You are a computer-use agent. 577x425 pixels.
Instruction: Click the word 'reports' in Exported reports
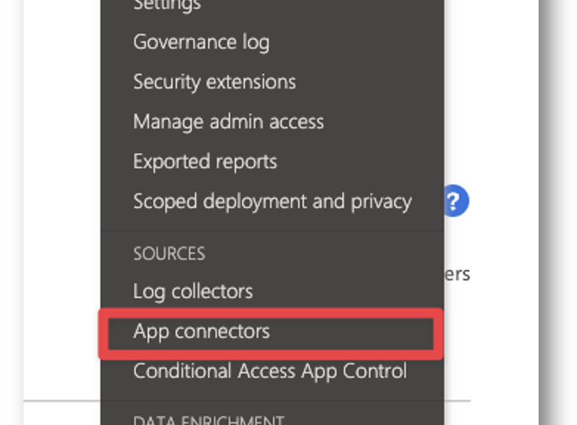click(246, 162)
